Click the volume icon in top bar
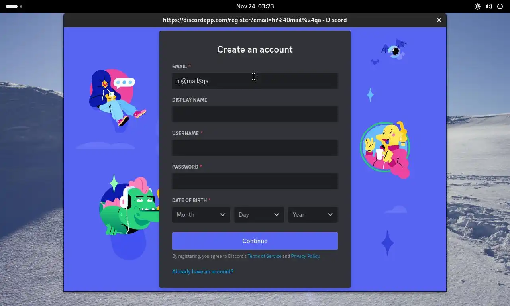Screen dimensions: 510x306 489,6
